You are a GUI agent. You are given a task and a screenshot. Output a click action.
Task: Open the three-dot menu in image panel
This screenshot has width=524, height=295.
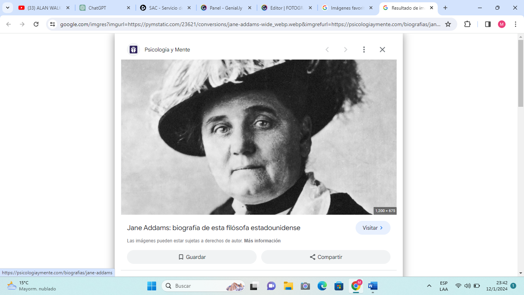pyautogui.click(x=364, y=50)
